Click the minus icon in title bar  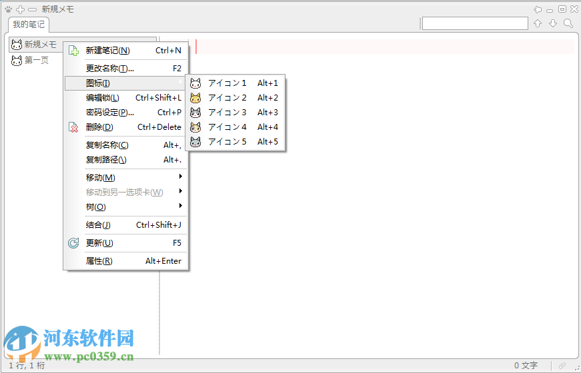coord(32,9)
